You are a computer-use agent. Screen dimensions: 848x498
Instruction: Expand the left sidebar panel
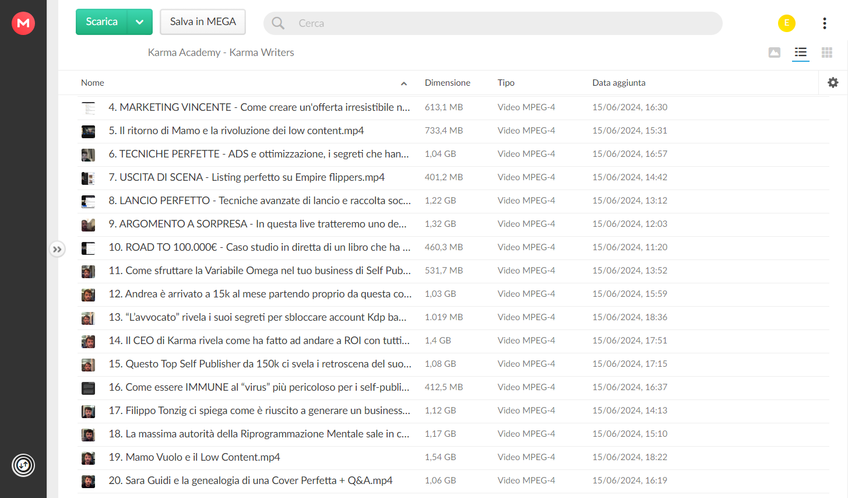[57, 250]
